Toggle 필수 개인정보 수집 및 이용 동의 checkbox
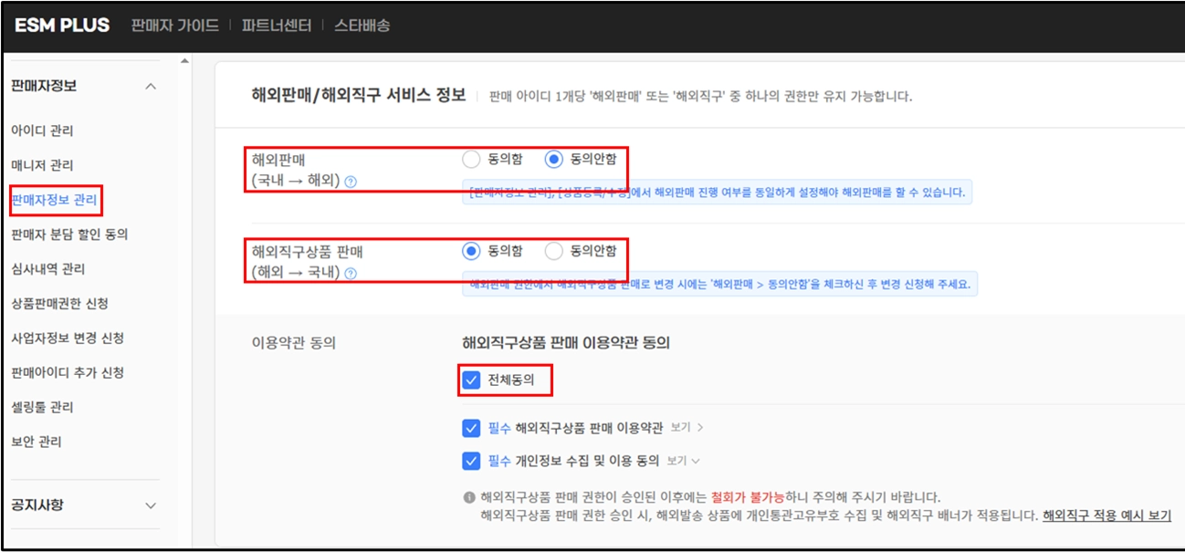Viewport: 1185px width, 552px height. (x=471, y=461)
